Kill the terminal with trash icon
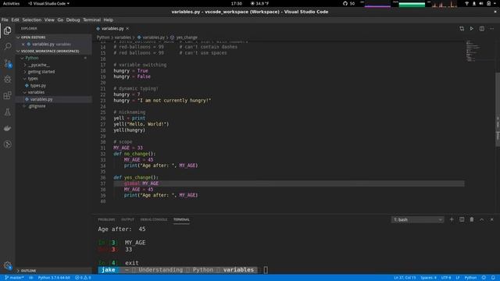Viewport: 500px width, 281px height. point(472,219)
